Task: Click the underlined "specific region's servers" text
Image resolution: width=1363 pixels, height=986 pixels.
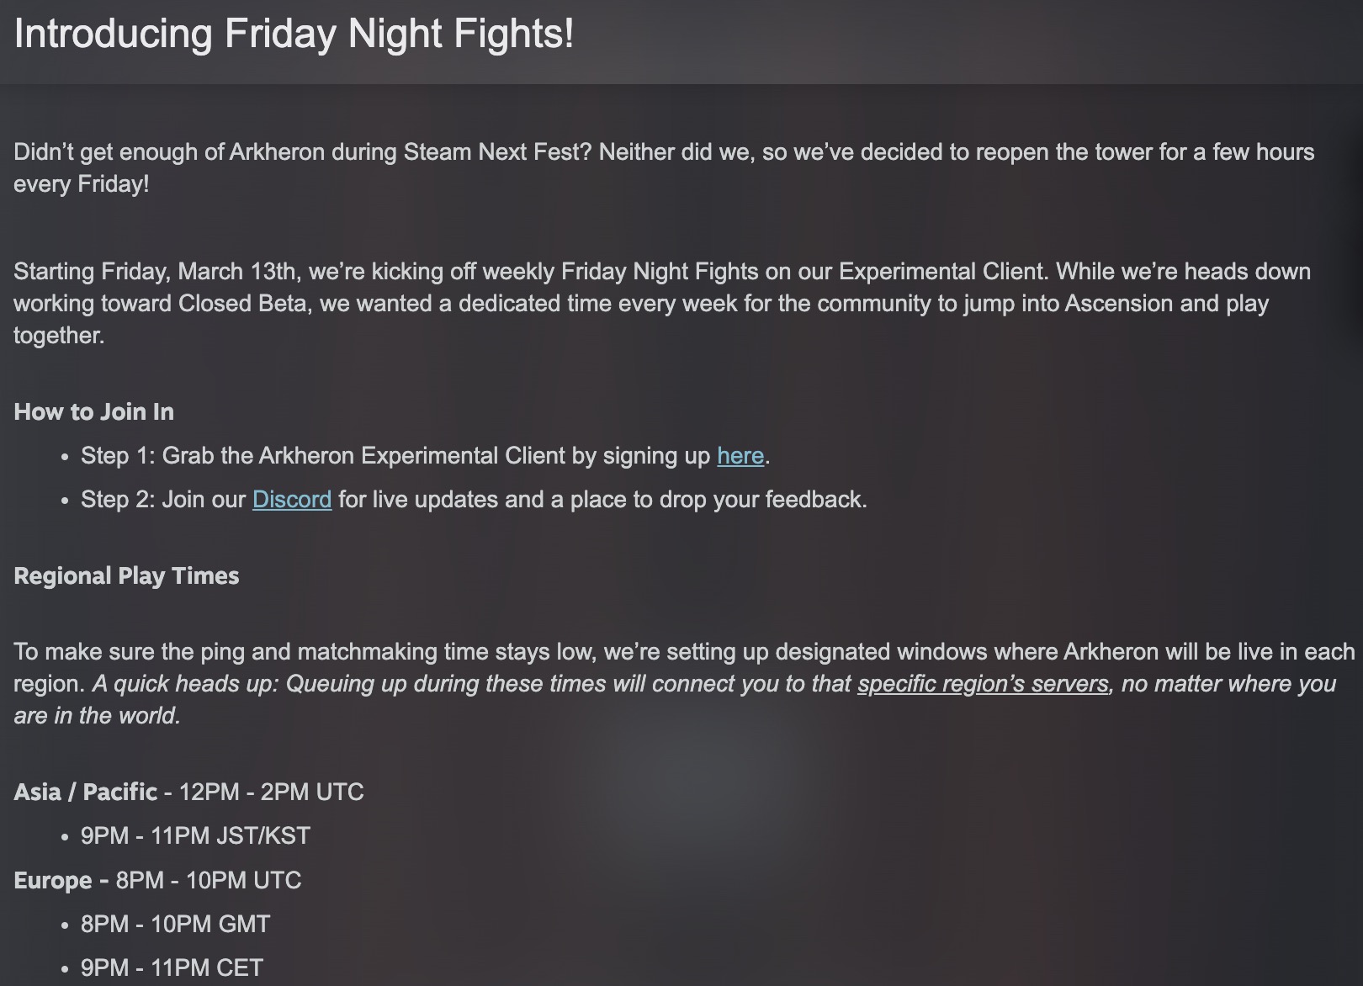Action: [983, 684]
